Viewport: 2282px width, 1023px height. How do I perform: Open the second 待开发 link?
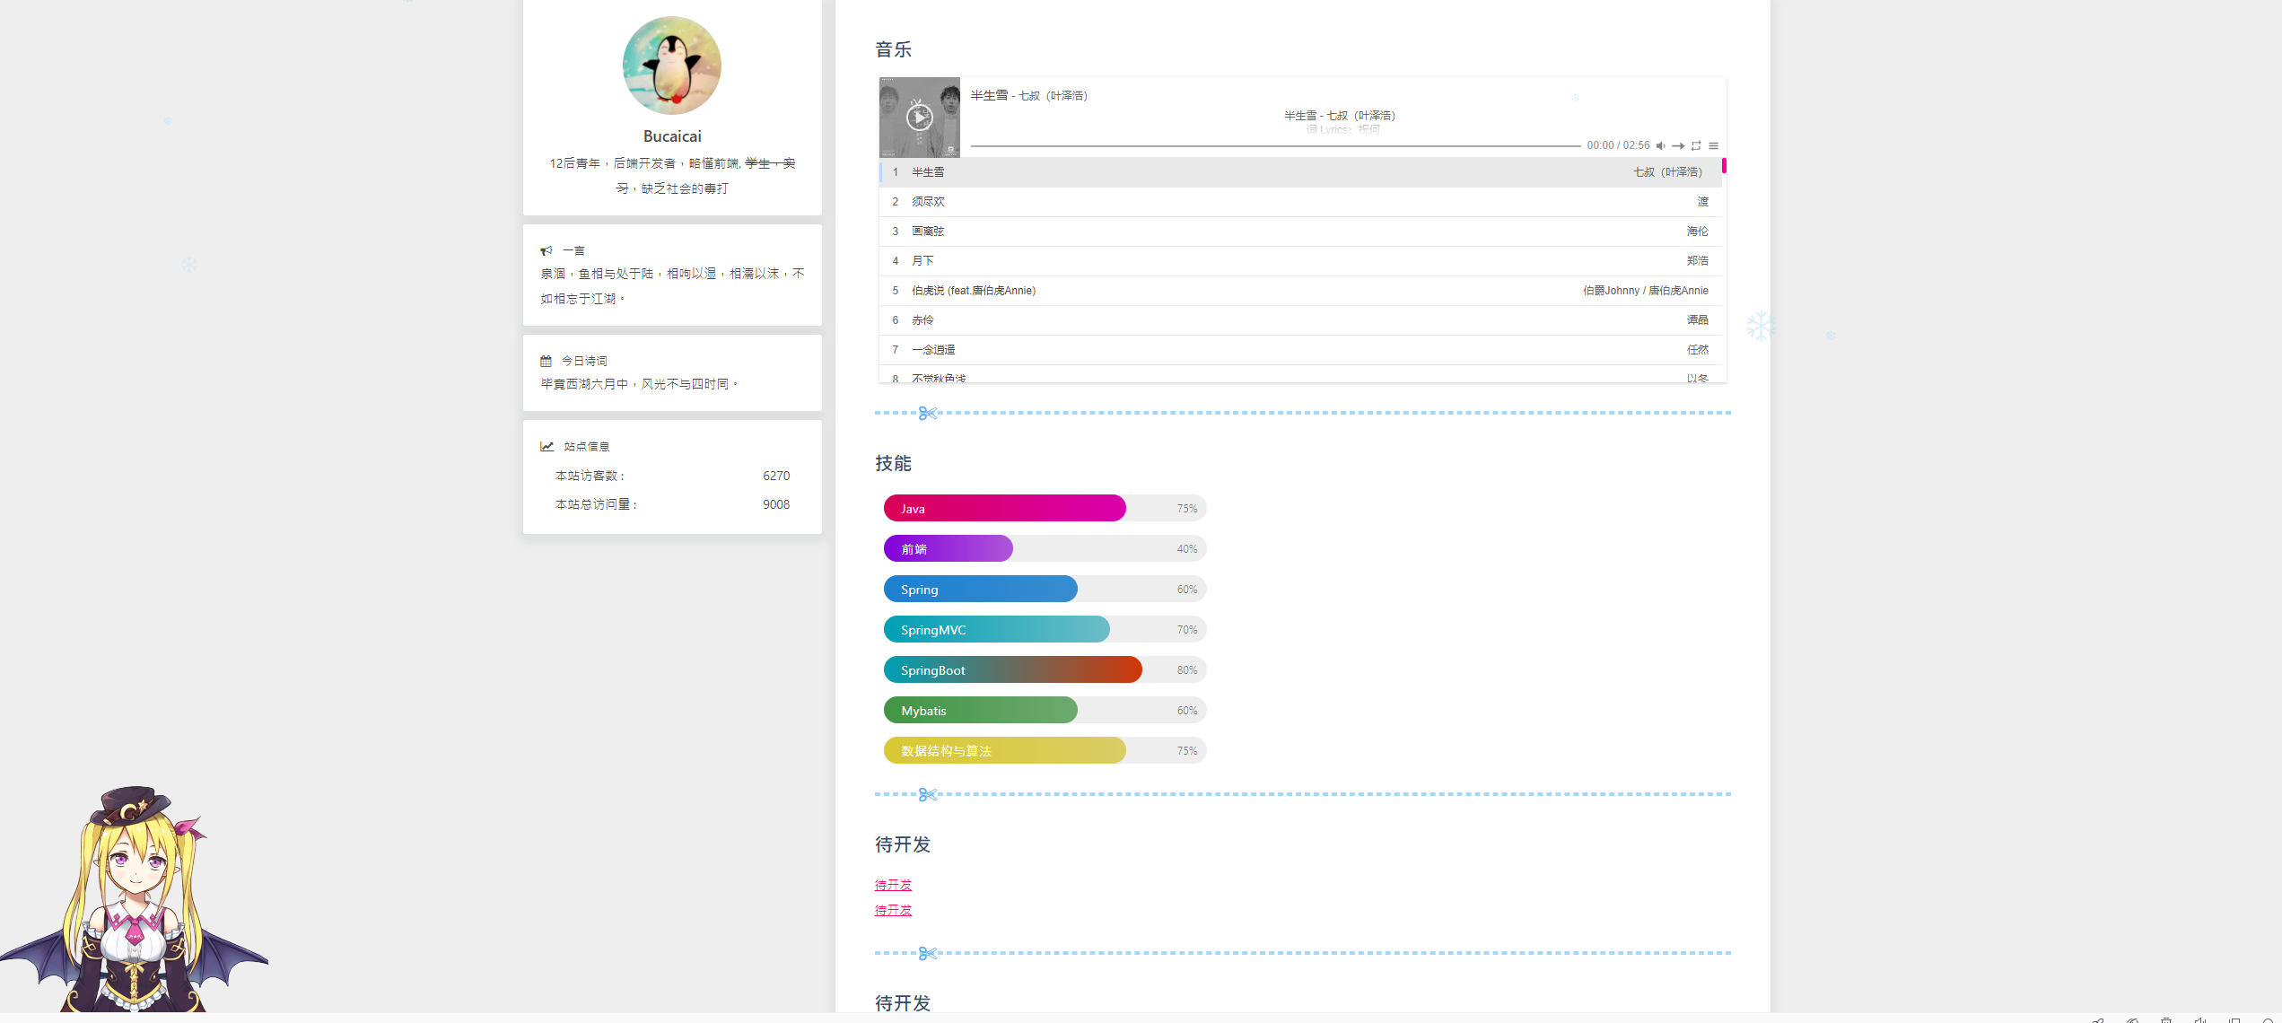click(893, 910)
